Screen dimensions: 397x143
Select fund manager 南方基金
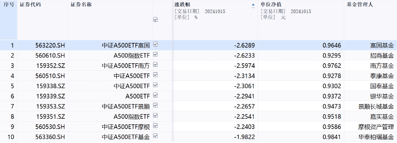point(382,66)
